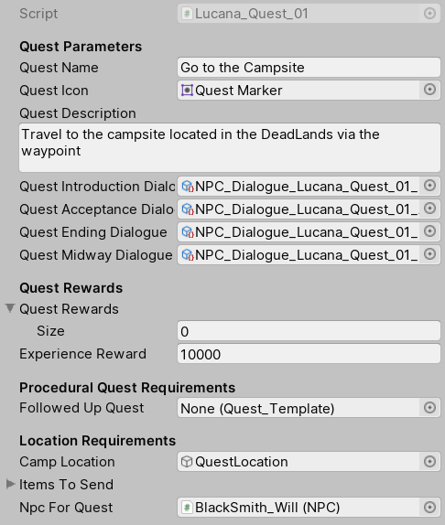Open object picker for Npc For Quest
This screenshot has width=445, height=525.
(x=429, y=508)
